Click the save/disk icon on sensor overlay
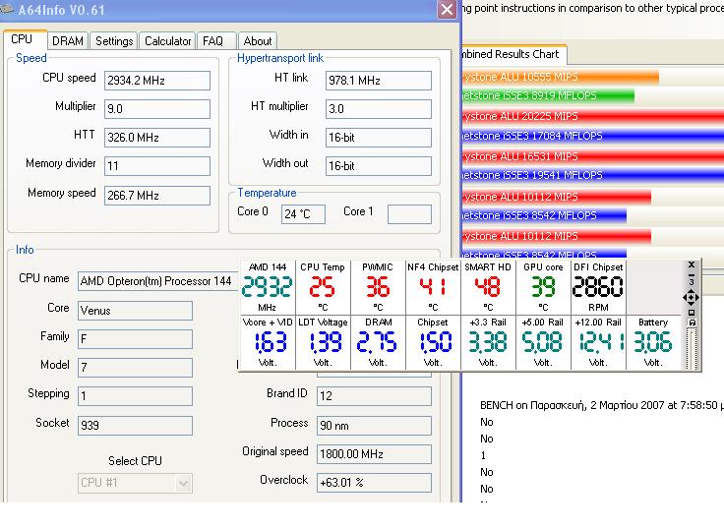Viewport: 724px width, 529px height. 692,323
